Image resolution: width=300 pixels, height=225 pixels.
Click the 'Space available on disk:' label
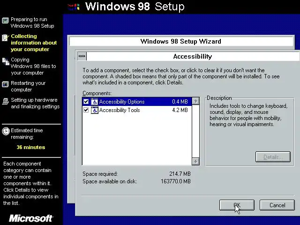(110, 181)
